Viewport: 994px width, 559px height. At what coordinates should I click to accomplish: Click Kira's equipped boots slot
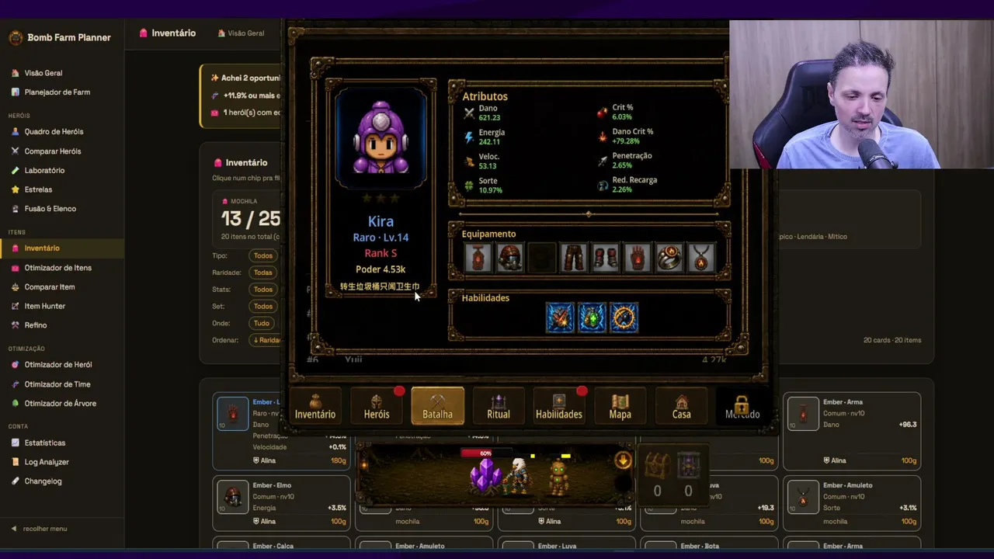tap(606, 258)
